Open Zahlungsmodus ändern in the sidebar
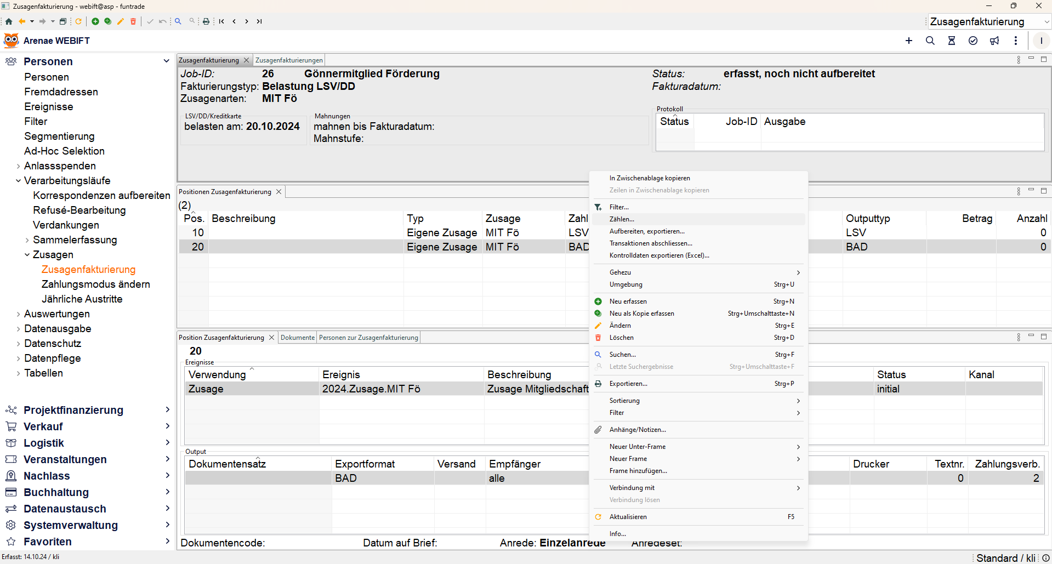The height and width of the screenshot is (564, 1052). pos(95,284)
